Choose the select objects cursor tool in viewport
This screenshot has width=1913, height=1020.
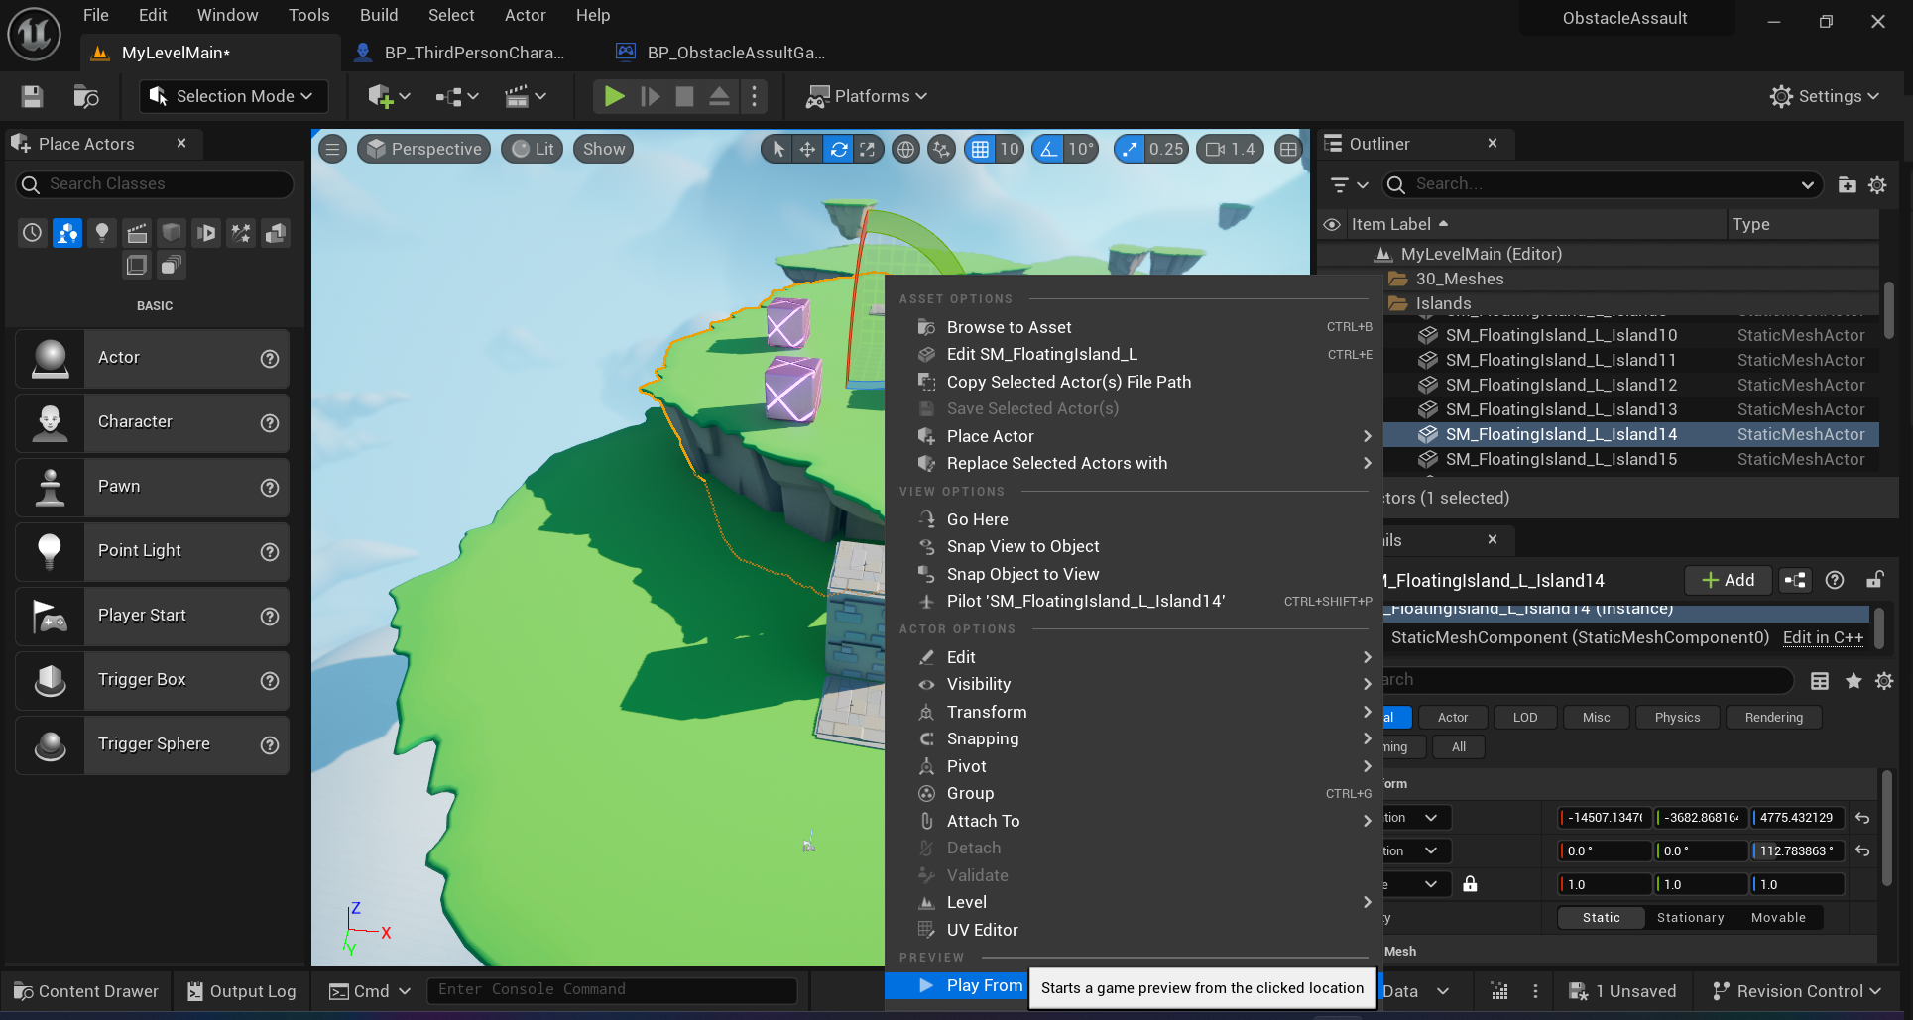coord(778,149)
